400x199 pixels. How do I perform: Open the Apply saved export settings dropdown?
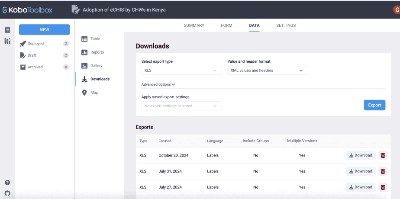pos(181,106)
